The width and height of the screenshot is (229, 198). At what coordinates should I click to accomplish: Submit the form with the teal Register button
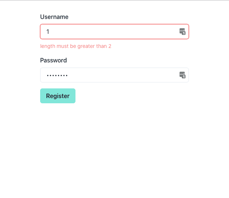point(58,96)
